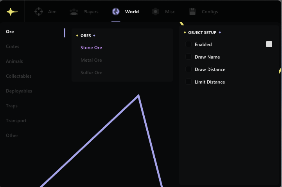Image resolution: width=282 pixels, height=187 pixels.
Task: Click the World globe icon
Action: tap(116, 12)
